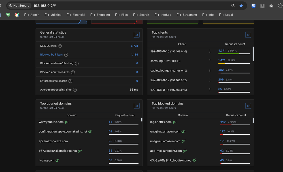Click tracker icon beside www.youtube.com

tap(67, 122)
